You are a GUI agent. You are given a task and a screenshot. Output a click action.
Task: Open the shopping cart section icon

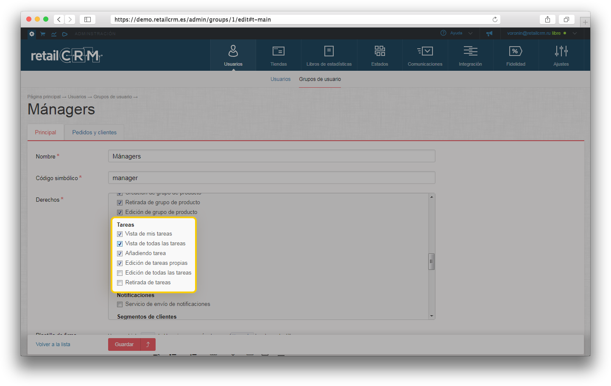(43, 34)
